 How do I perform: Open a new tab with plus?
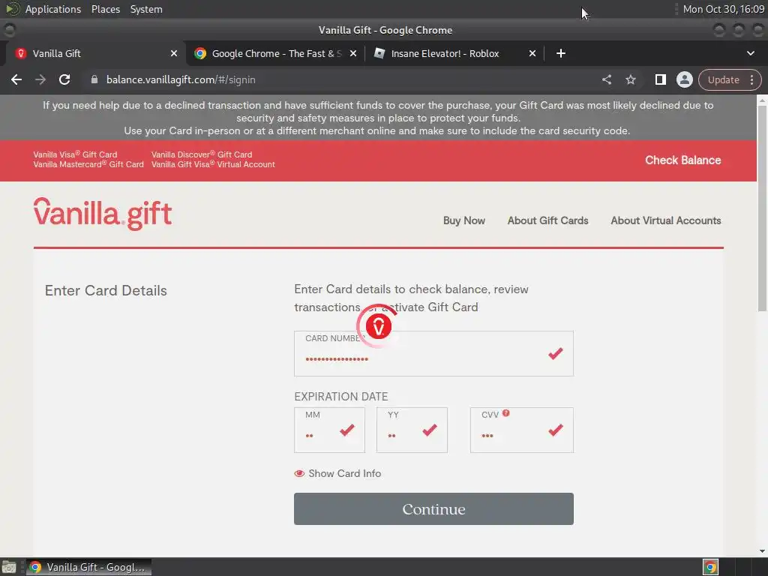[561, 53]
